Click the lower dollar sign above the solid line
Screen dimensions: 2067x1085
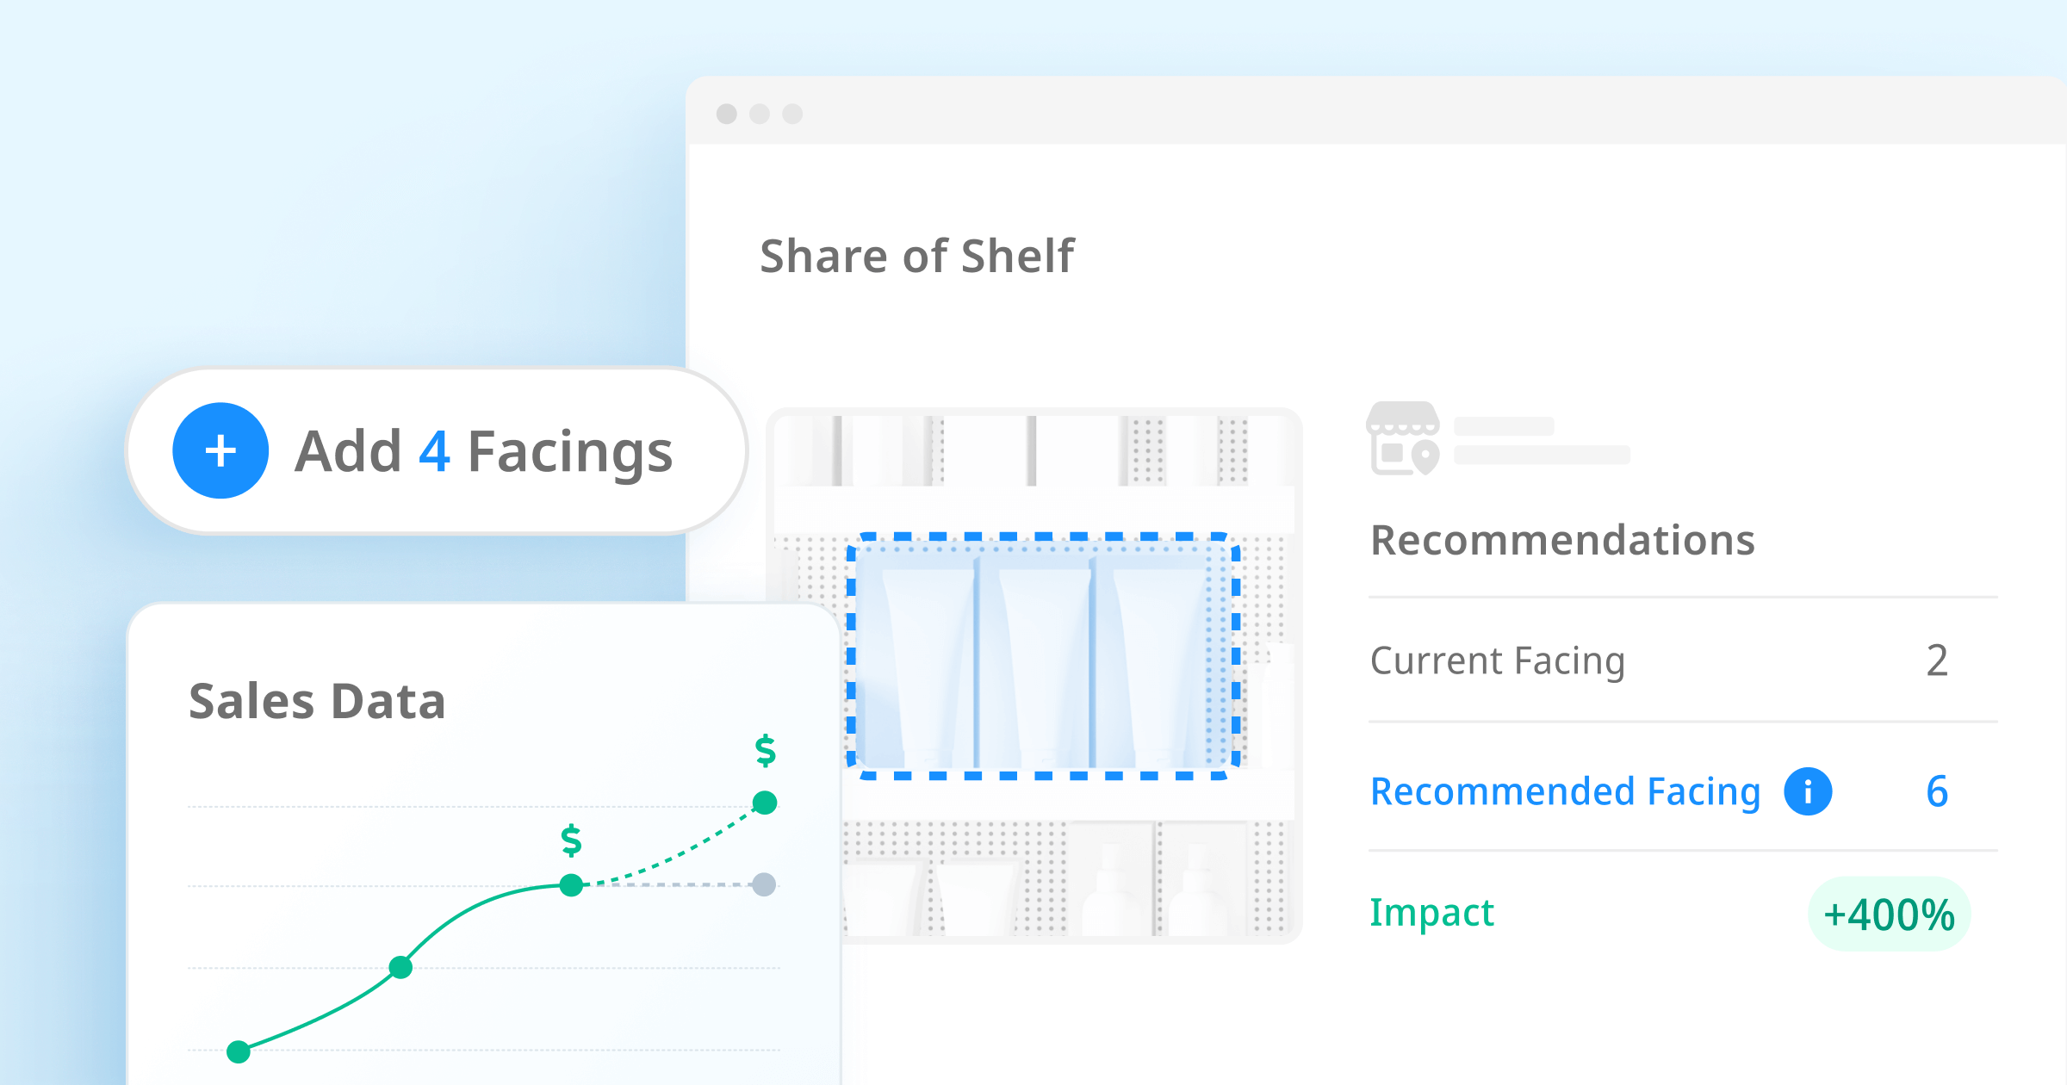point(571,840)
